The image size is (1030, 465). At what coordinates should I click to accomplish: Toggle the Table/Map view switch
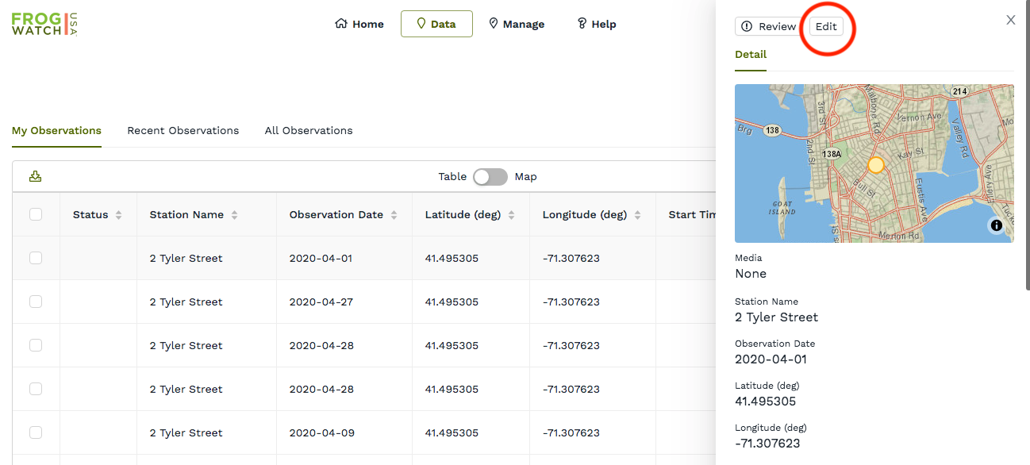point(490,177)
